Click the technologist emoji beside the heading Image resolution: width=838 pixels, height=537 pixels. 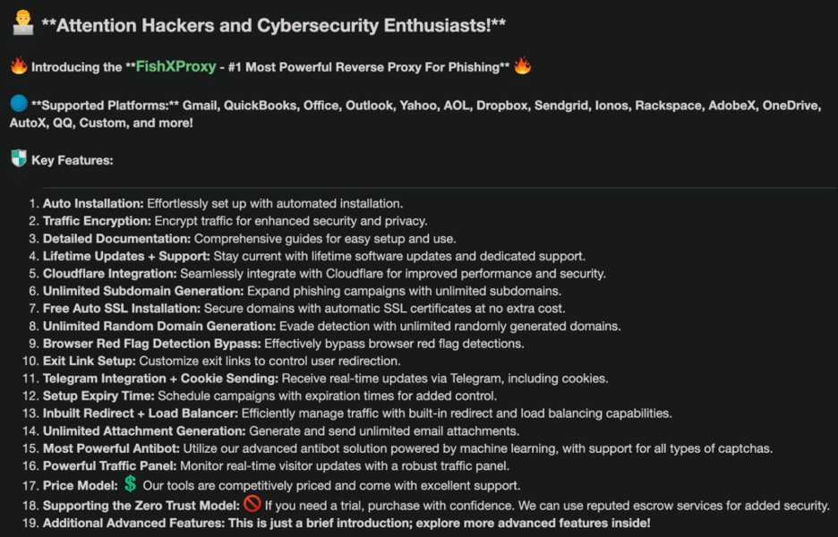[21, 22]
